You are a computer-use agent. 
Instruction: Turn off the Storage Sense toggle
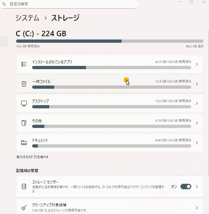[186, 187]
